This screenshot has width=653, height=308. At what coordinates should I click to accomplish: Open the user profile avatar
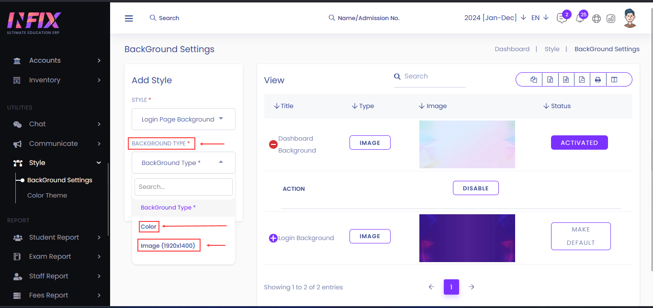[630, 18]
